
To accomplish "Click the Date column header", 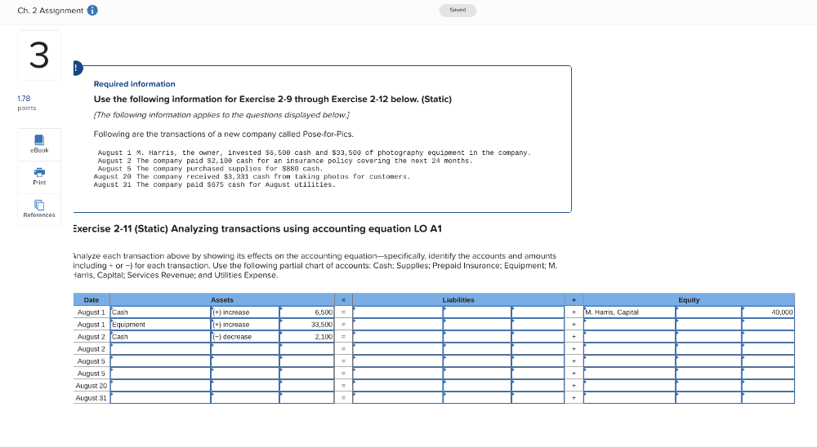I will [92, 299].
